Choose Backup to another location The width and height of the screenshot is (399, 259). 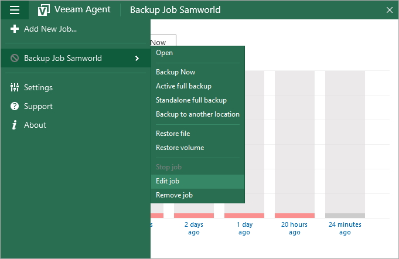tap(197, 114)
